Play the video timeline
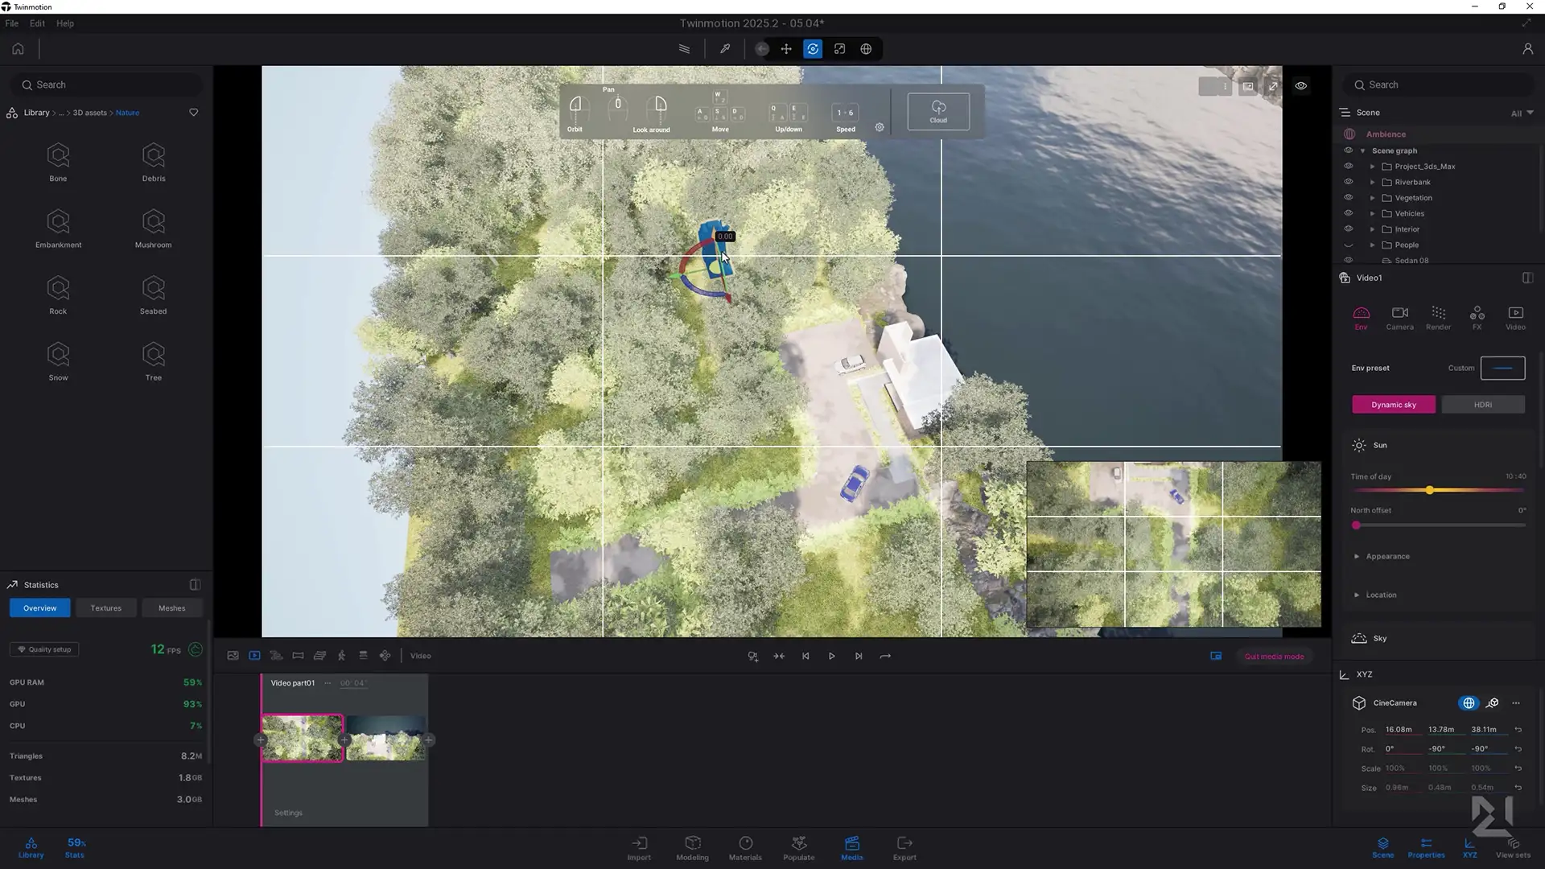Image resolution: width=1545 pixels, height=869 pixels. (832, 656)
